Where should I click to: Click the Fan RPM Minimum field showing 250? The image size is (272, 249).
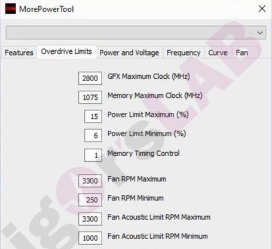(90, 200)
